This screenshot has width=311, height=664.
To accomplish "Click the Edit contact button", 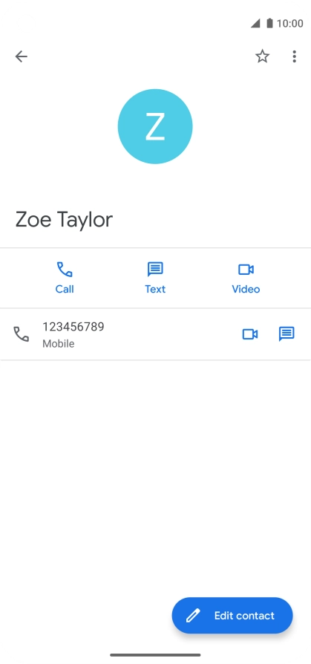I will (x=232, y=615).
